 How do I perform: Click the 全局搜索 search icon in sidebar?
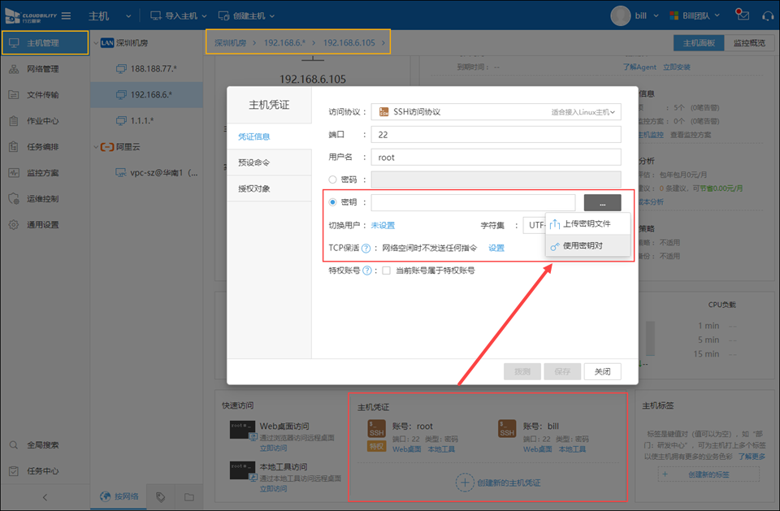(14, 445)
